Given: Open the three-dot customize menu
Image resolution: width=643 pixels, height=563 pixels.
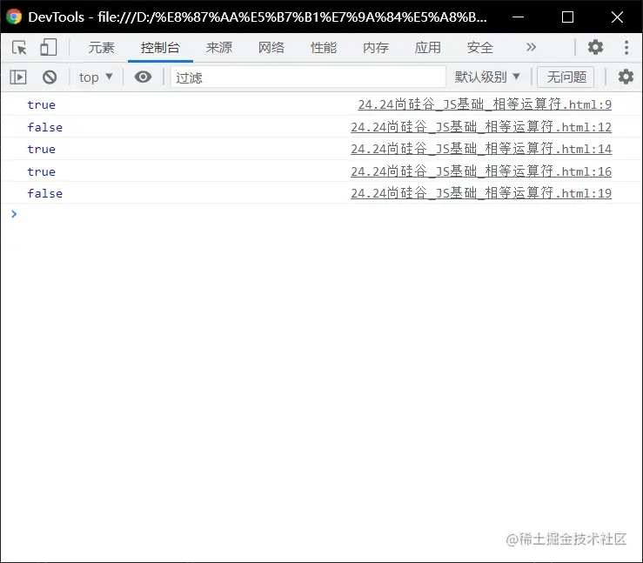Looking at the screenshot, I should 626,47.
